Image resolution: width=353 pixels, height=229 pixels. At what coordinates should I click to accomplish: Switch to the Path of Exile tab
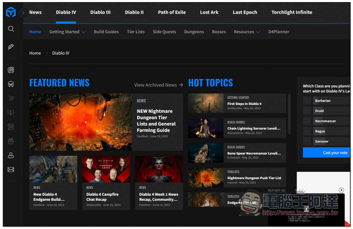(172, 12)
